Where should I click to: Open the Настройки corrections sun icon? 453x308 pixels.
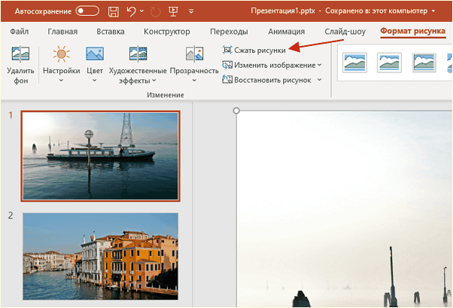click(61, 53)
